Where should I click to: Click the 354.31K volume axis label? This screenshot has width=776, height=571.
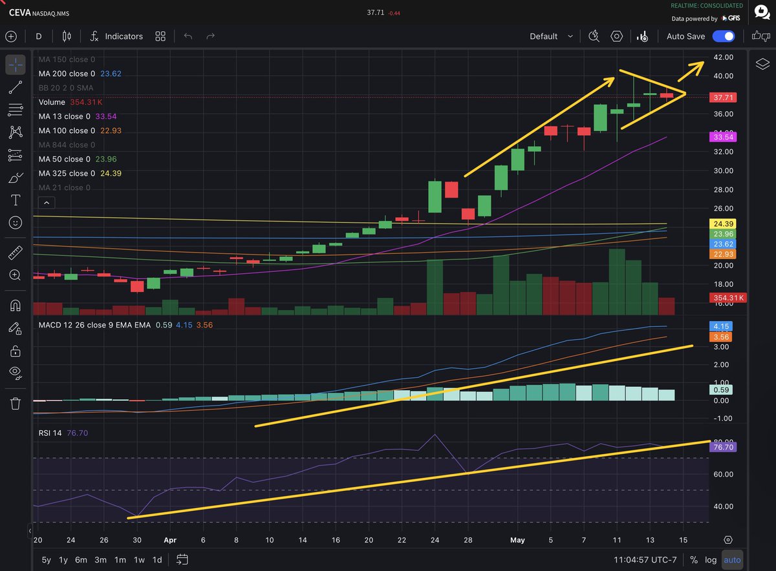click(729, 298)
